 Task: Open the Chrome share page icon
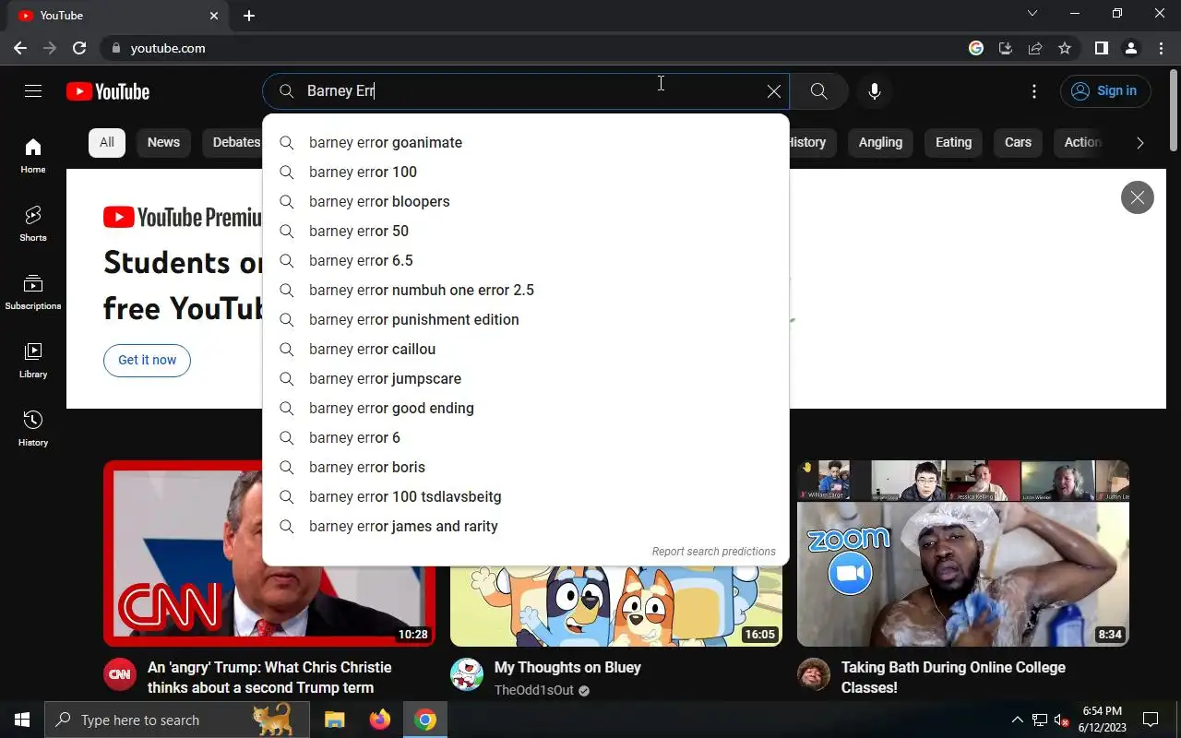(x=1035, y=48)
